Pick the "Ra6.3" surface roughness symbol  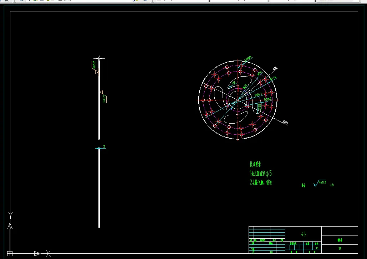320,183
